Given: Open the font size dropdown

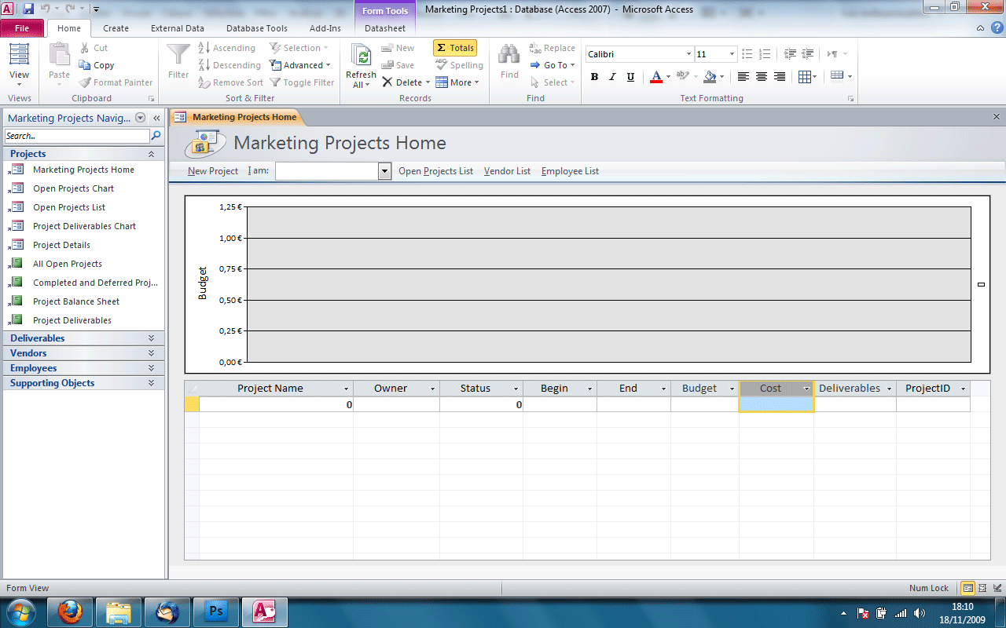Looking at the screenshot, I should pyautogui.click(x=732, y=54).
